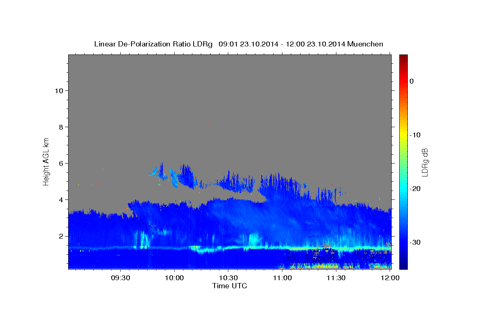Click the colorbar tick label "0"
The height and width of the screenshot is (323, 484).
[x=412, y=81]
